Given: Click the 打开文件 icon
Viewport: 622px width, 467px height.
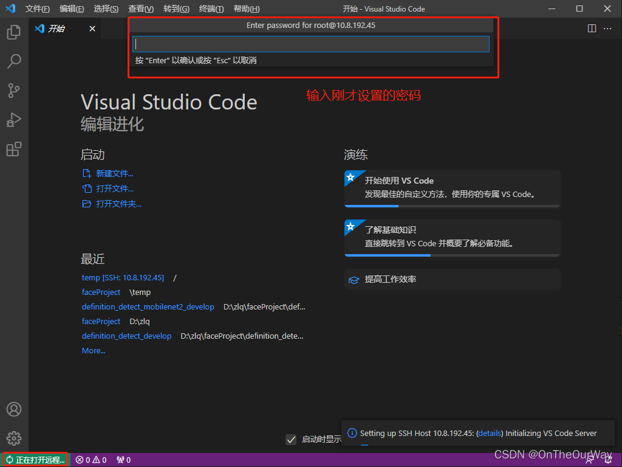Looking at the screenshot, I should click(86, 189).
